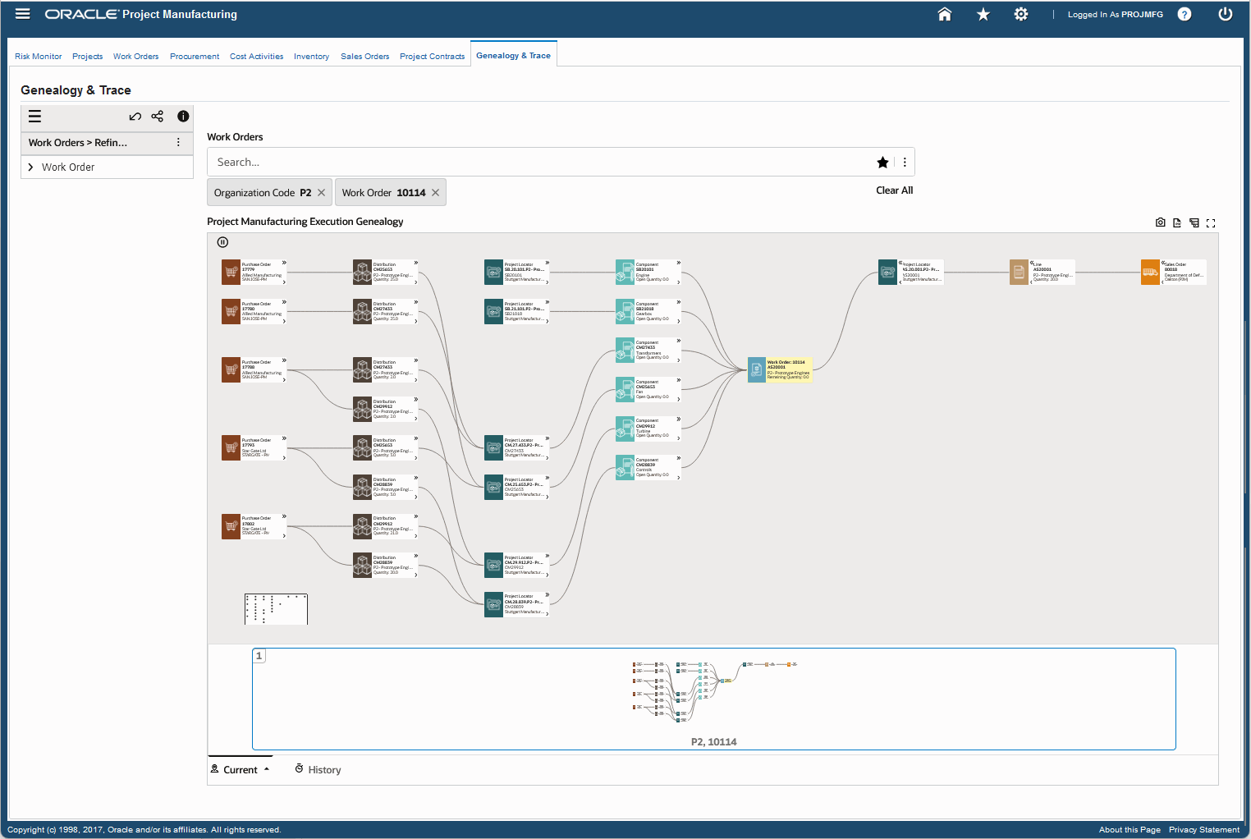Open the refinement panel hamburger menu

tap(34, 117)
